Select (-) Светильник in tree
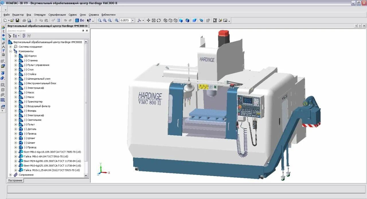This screenshot has height=199, width=367. [33, 120]
